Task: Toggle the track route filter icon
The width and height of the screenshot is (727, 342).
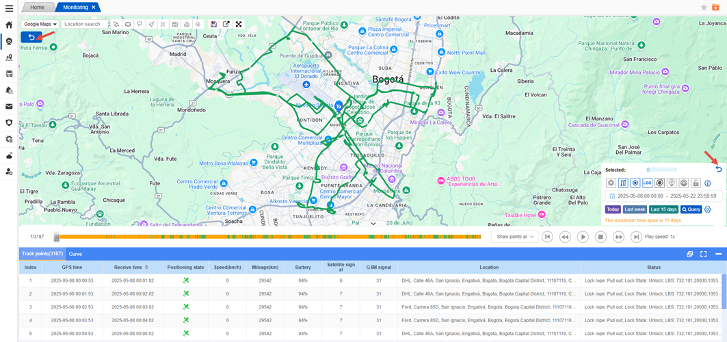Action: (623, 183)
